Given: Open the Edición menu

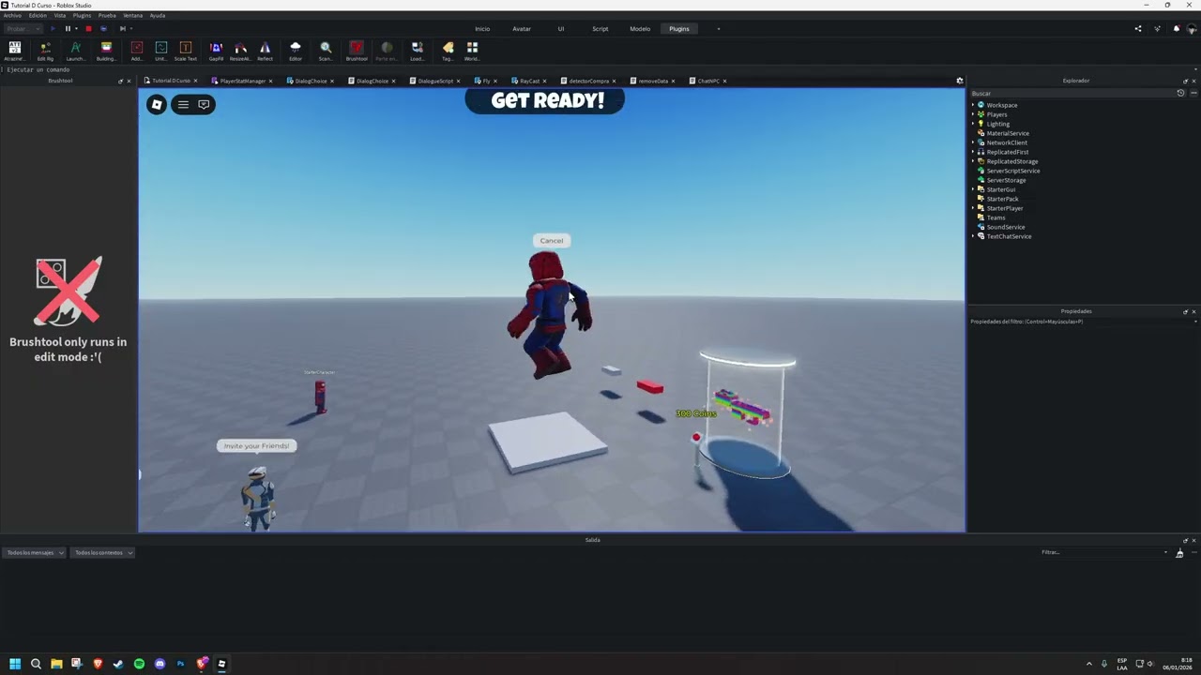Looking at the screenshot, I should tap(38, 16).
